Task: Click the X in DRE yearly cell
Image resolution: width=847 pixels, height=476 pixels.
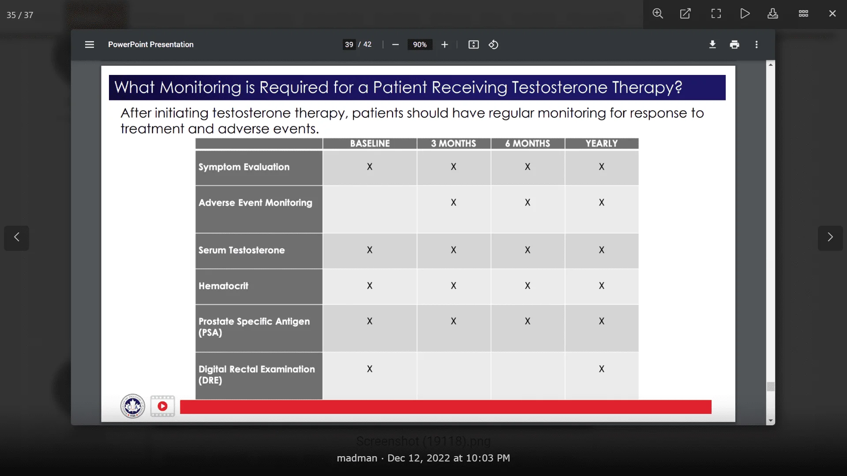Action: (602, 369)
